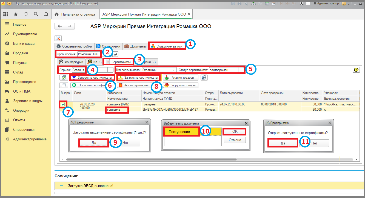Open the calculator icon in title bar
The width and height of the screenshot is (365, 198).
(267, 4)
